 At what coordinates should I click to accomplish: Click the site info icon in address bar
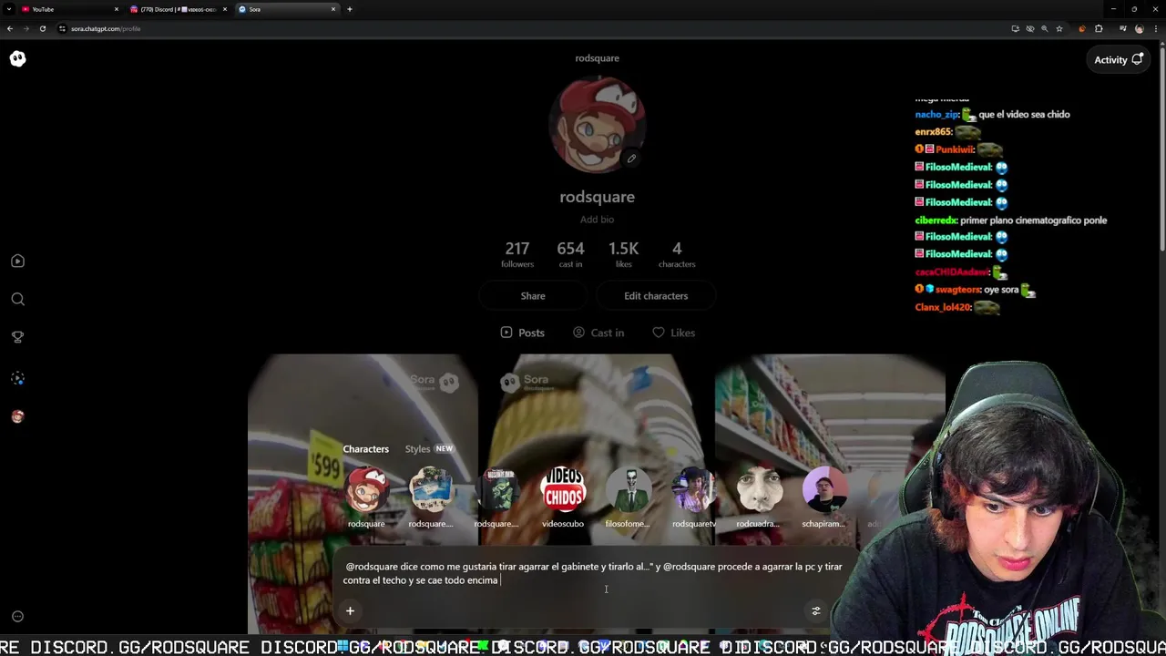pyautogui.click(x=62, y=28)
